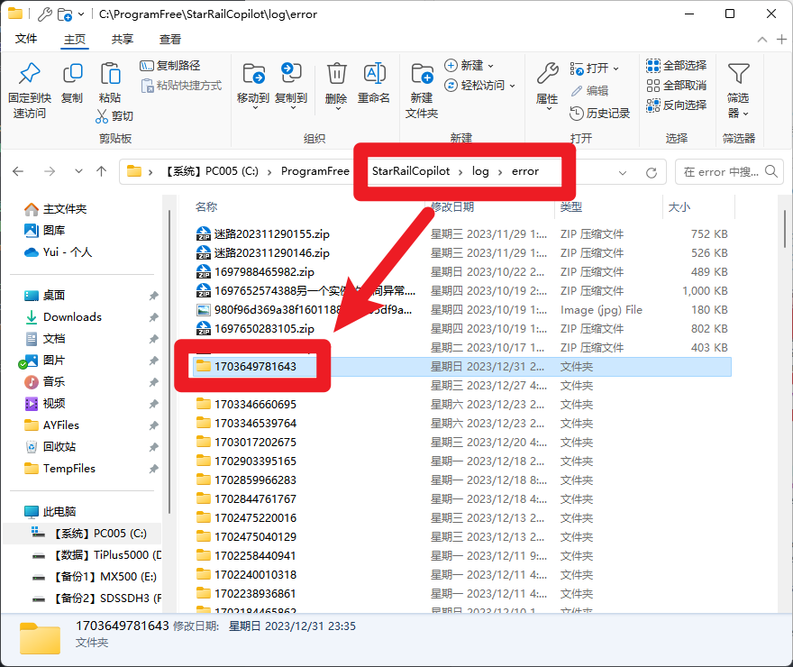
Task: Click Copy Path (复制路径) button
Action: point(170,66)
